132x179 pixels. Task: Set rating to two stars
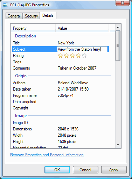click(x=66, y=56)
